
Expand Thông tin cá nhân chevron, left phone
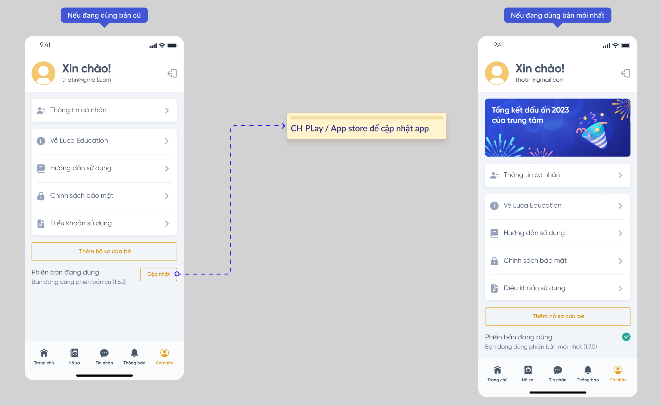pos(167,110)
